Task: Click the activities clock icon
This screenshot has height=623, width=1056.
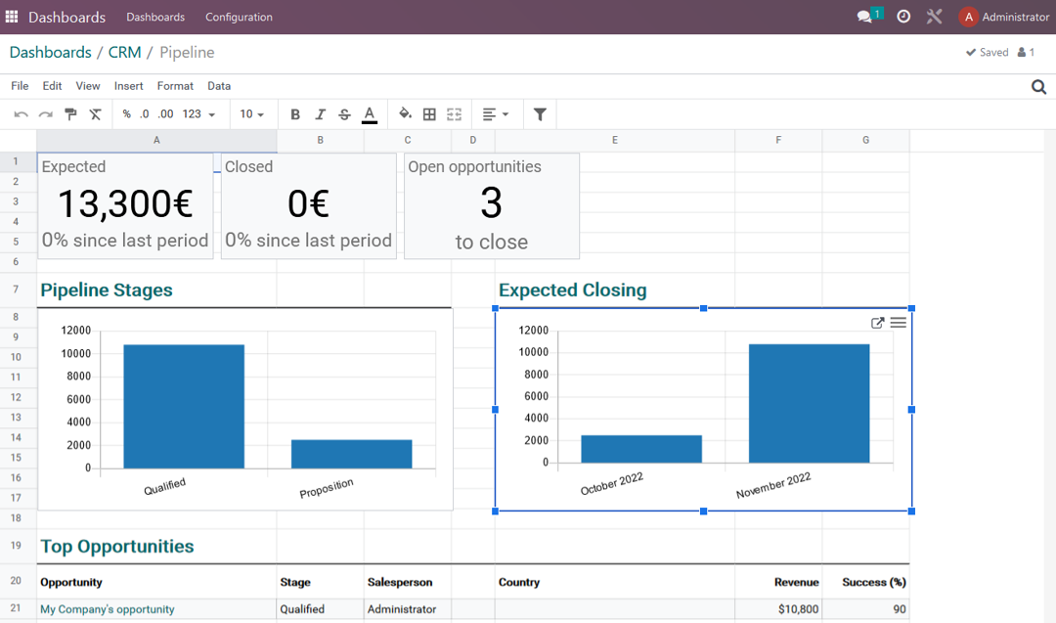Action: pyautogui.click(x=902, y=17)
